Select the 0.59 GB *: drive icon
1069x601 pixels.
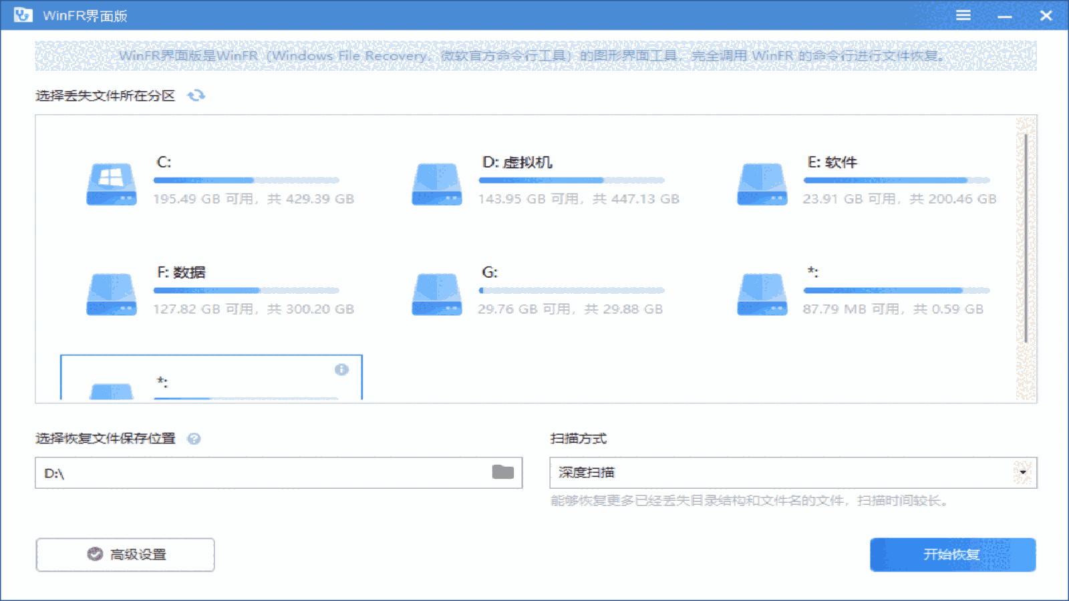(762, 294)
